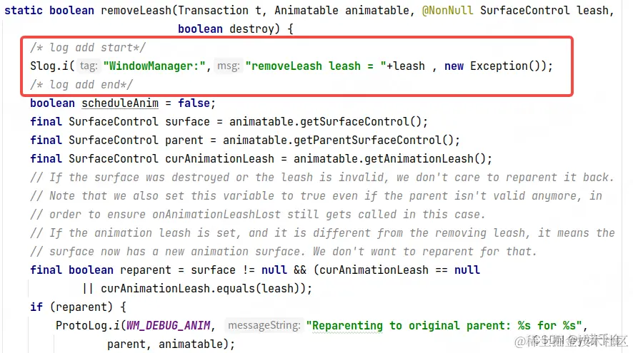Click comment 'Note that we also set'
Screen dimensions: 633x353
tap(316, 196)
